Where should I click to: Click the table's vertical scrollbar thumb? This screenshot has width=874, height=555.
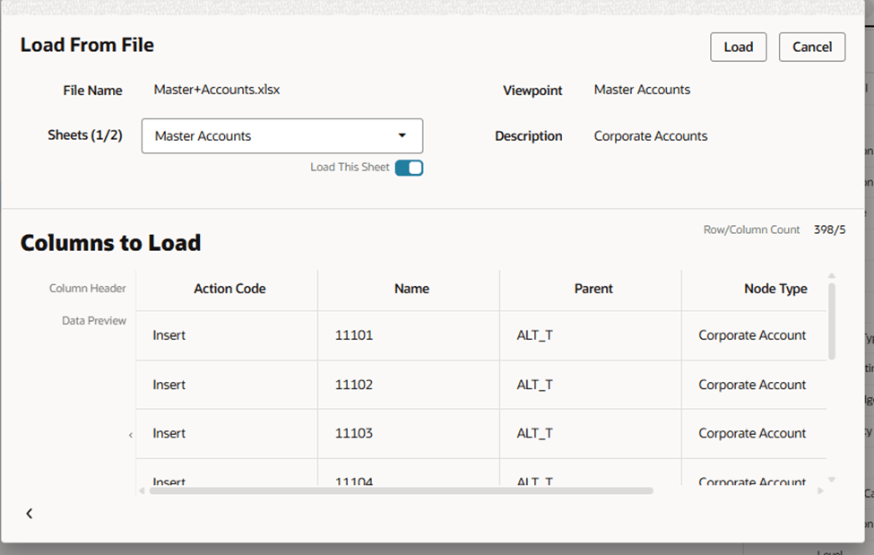[832, 321]
